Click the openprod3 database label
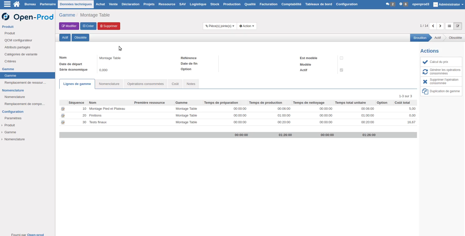This screenshot has width=465, height=236. pos(421,4)
